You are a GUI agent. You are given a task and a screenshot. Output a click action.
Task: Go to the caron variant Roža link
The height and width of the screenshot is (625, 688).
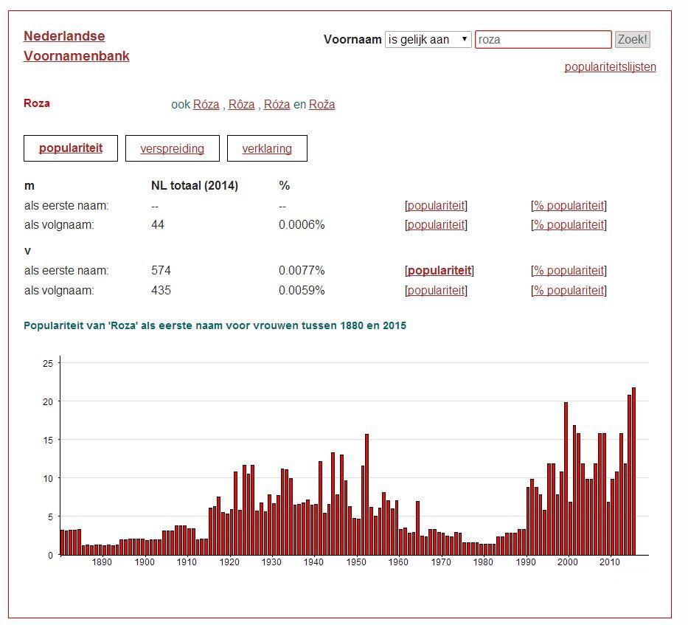click(x=322, y=105)
